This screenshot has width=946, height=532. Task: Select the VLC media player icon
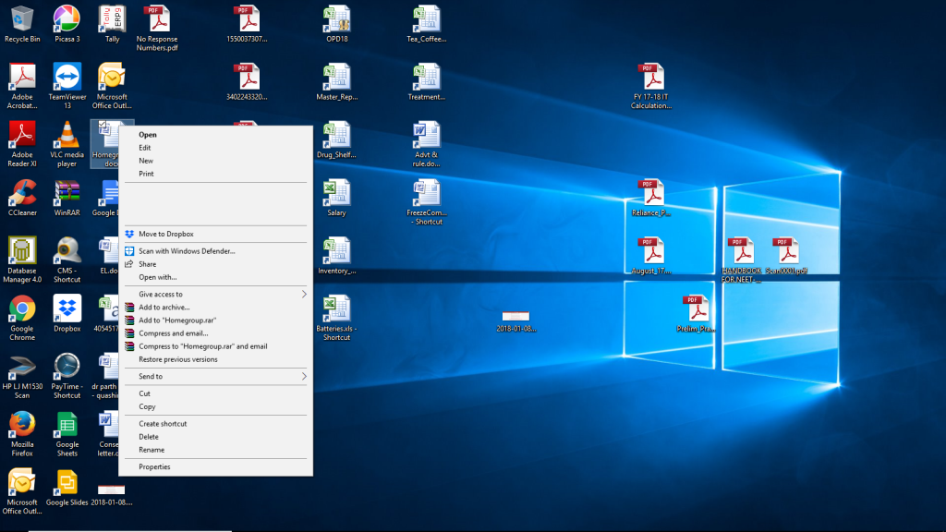[67, 143]
